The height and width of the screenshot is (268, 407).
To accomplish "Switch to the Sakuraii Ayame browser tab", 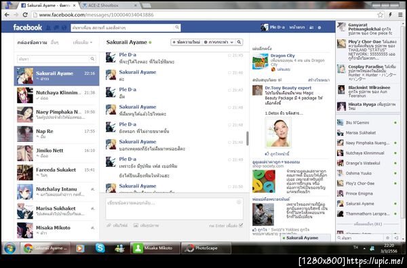I will [49, 5].
